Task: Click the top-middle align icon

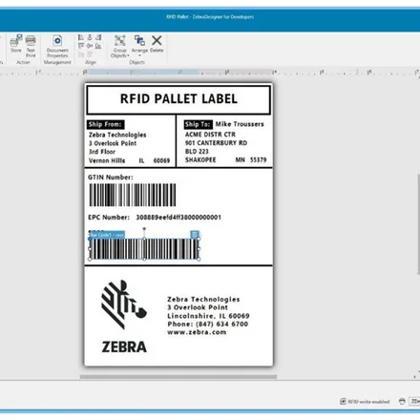Action: pyautogui.click(x=90, y=37)
